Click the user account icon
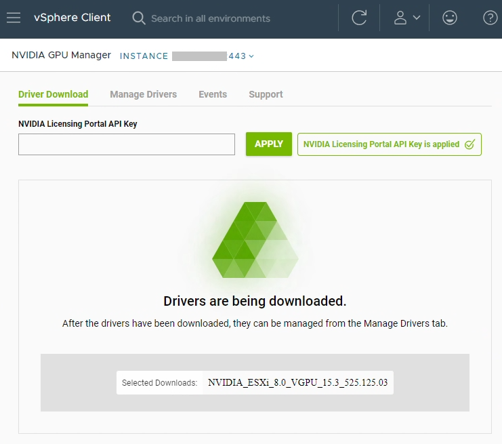 [400, 18]
